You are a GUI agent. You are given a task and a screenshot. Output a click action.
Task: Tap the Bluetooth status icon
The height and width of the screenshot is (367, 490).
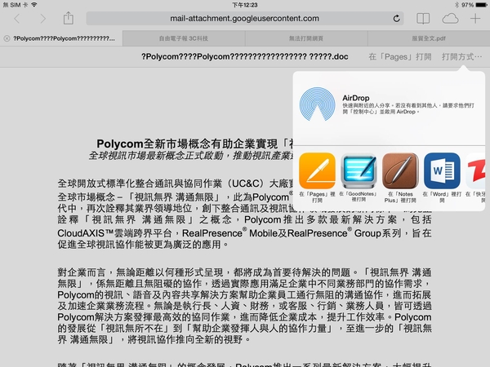coord(457,5)
